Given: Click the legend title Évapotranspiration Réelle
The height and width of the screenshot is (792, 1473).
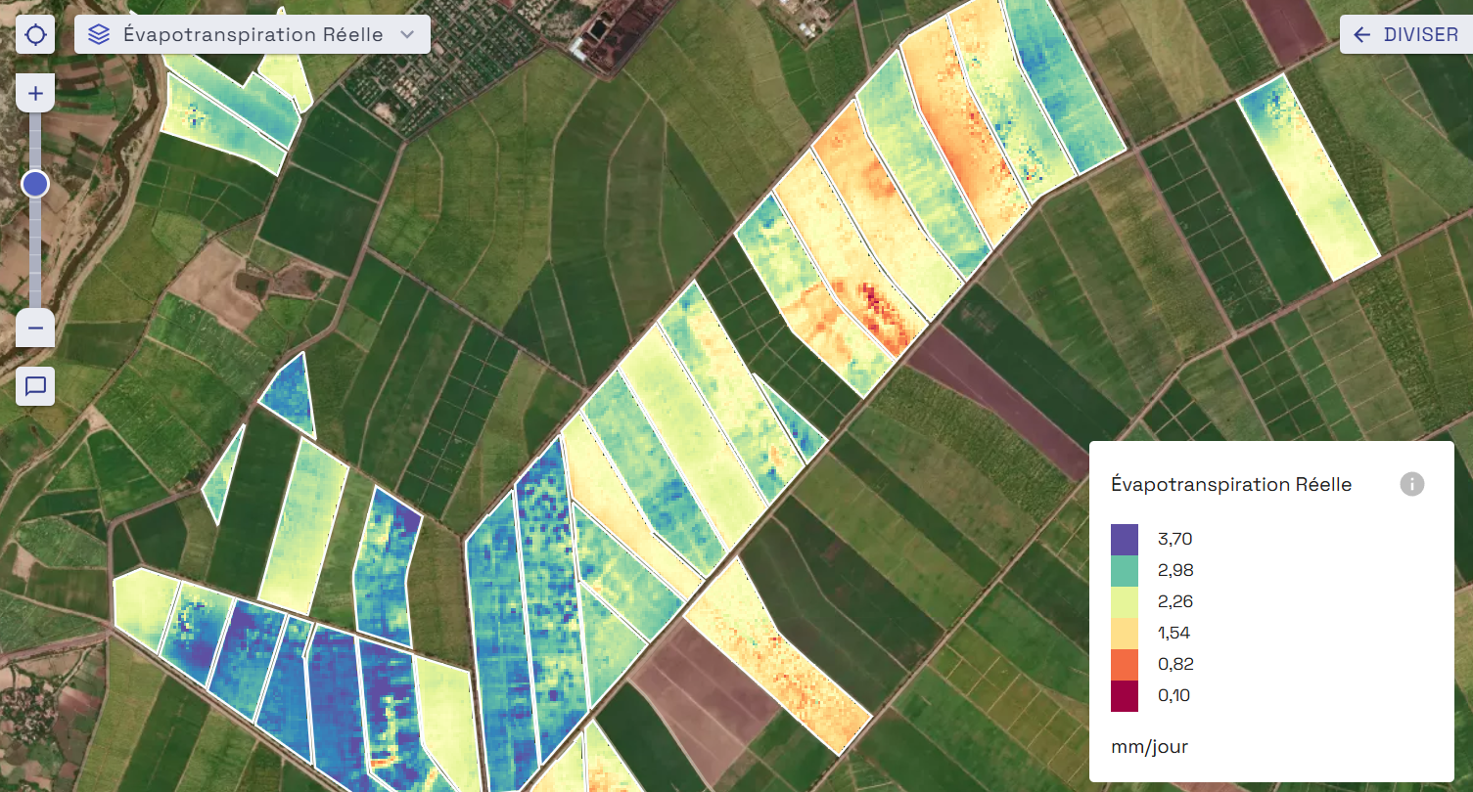Looking at the screenshot, I should tap(1231, 484).
